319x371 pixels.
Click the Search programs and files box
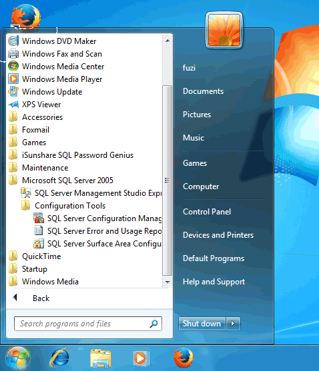pos(88,324)
